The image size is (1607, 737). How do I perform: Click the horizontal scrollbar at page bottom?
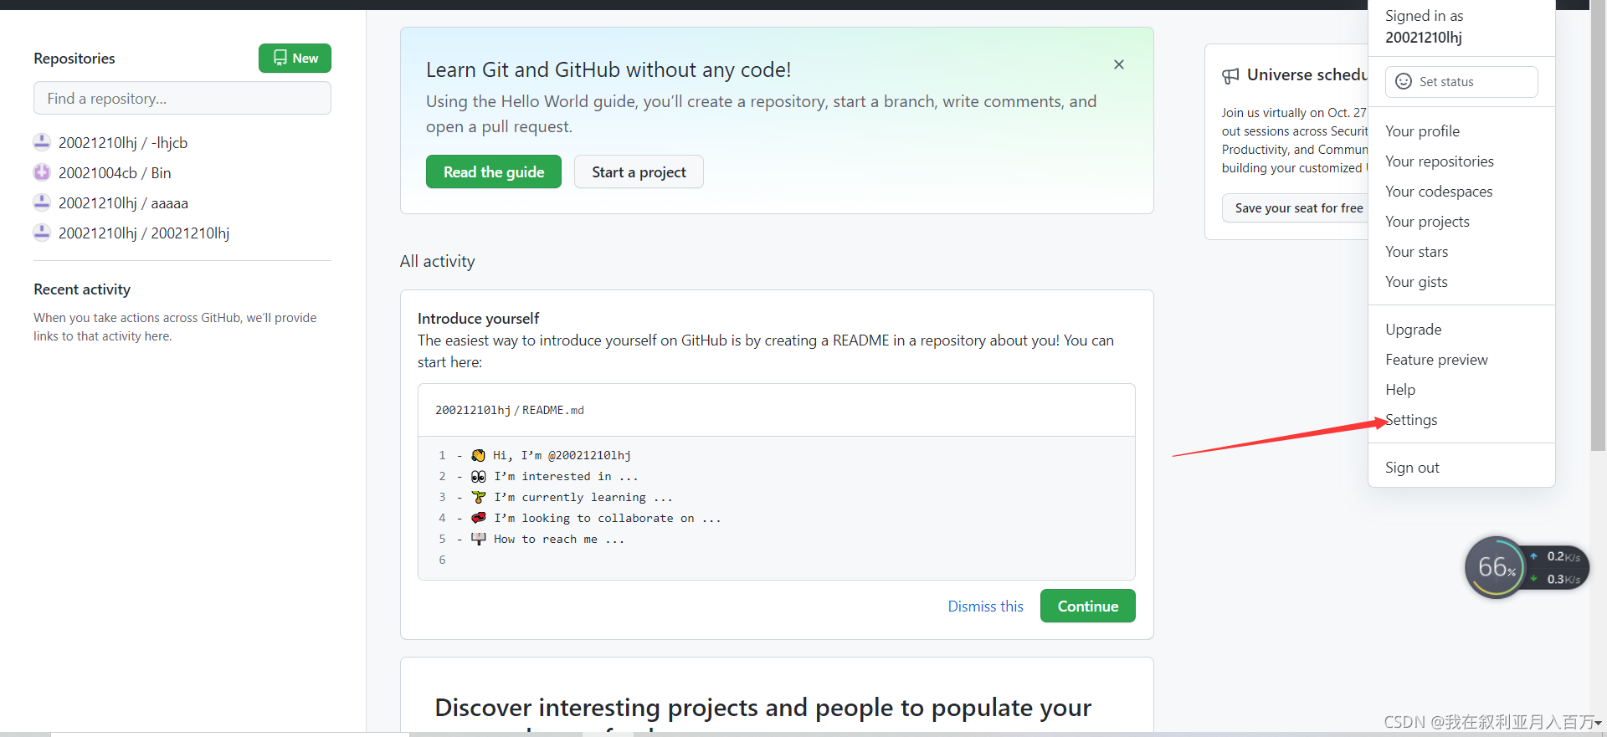pyautogui.click(x=230, y=734)
